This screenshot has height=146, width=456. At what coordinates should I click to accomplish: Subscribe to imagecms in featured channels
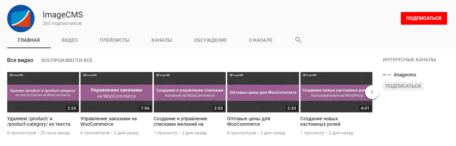[403, 86]
